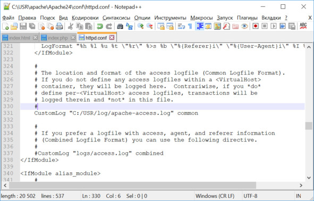Click the Zoom In icon

coord(140,26)
